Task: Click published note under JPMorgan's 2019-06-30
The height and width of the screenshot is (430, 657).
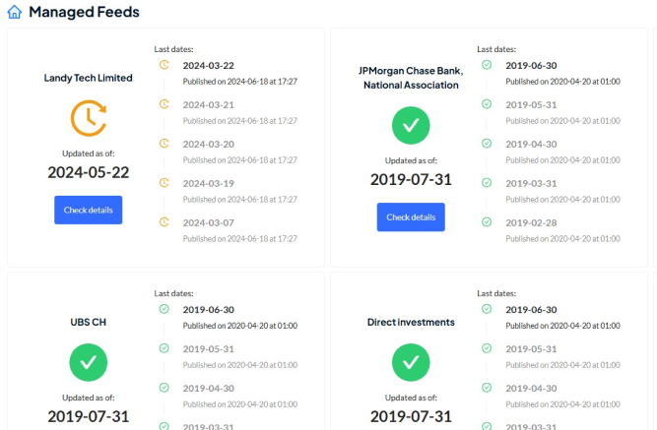Action: click(x=562, y=82)
